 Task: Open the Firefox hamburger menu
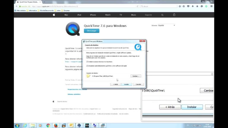tap(211, 6)
